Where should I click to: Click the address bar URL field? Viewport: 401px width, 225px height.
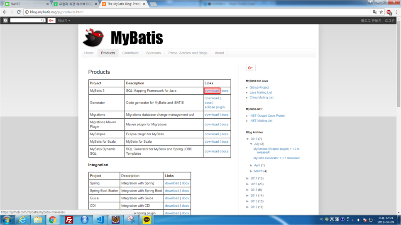[x=200, y=12]
